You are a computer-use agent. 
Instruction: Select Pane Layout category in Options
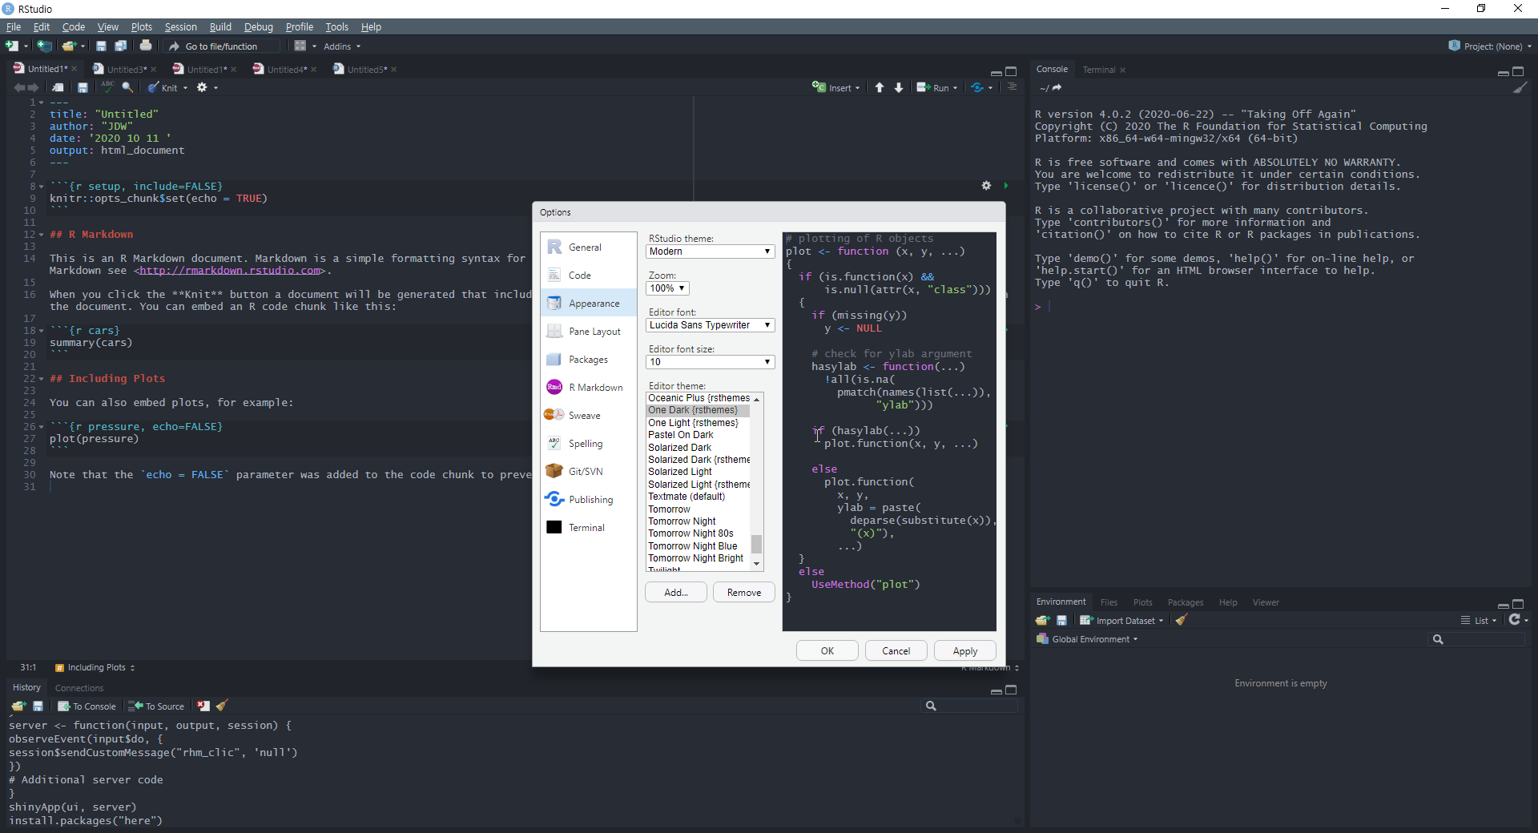[589, 331]
